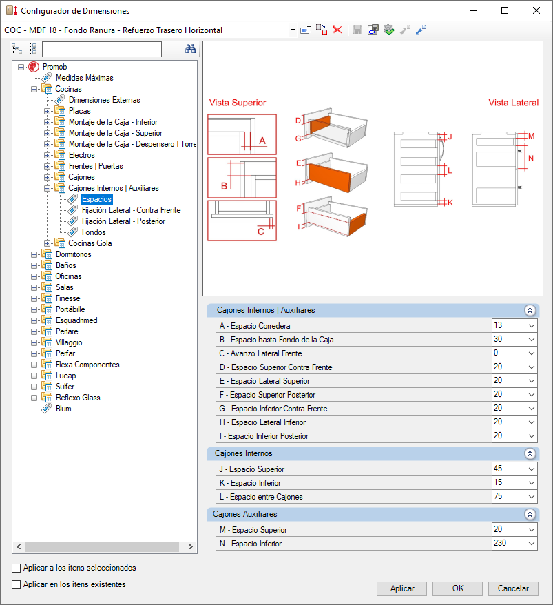The height and width of the screenshot is (605, 553).
Task: Open the A - Espacio Corredera value dropdown
Action: [x=532, y=326]
